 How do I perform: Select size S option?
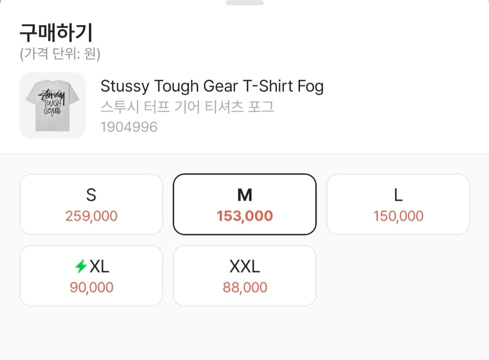pos(91,204)
